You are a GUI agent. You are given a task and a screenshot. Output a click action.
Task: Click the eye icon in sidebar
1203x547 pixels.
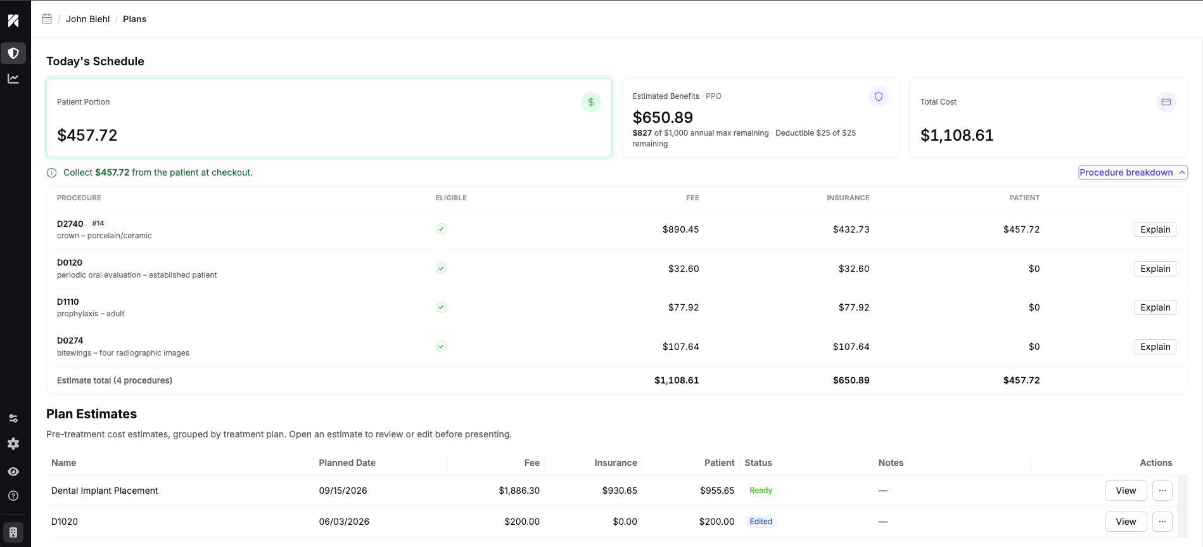[13, 472]
